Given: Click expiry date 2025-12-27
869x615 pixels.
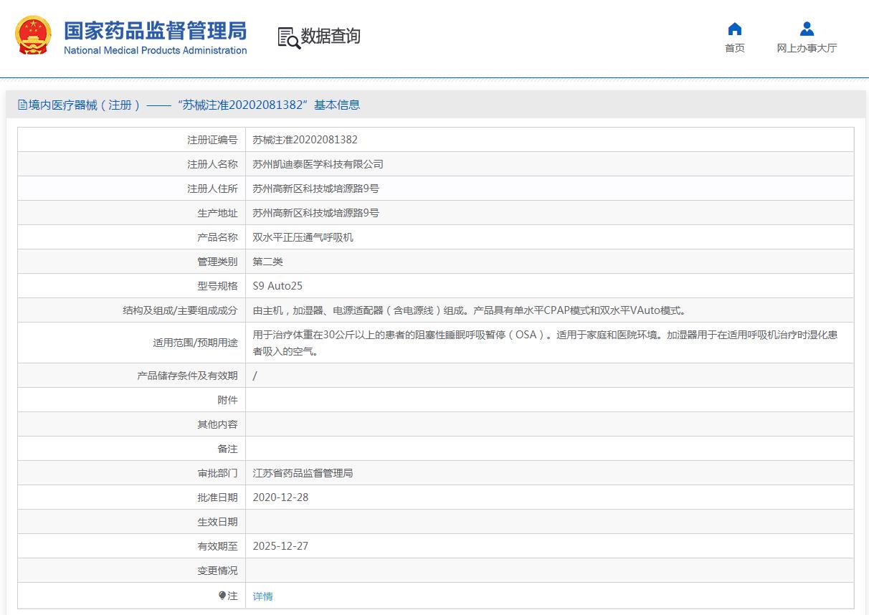Looking at the screenshot, I should [x=281, y=546].
